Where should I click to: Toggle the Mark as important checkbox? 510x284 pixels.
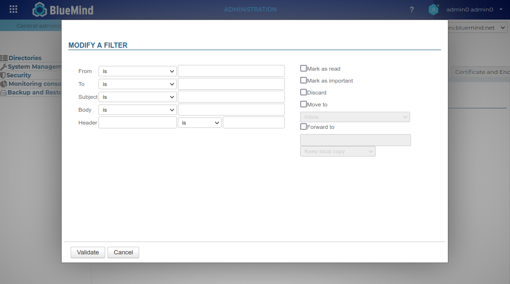[304, 81]
